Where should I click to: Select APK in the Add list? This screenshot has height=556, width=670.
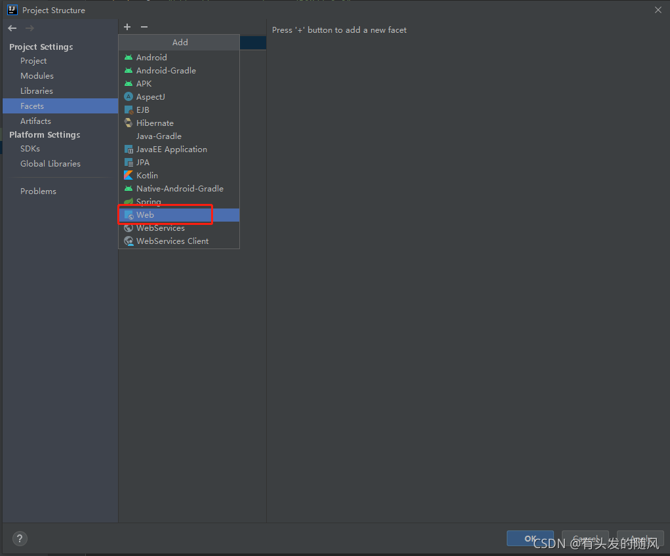[179, 84]
